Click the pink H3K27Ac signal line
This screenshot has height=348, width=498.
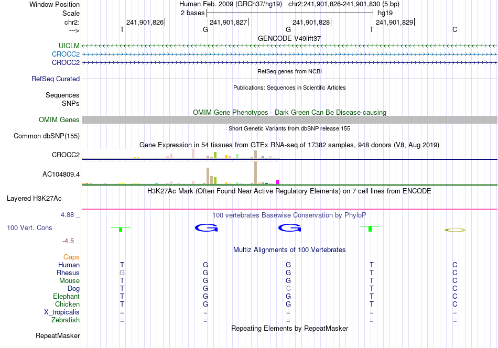289,209
